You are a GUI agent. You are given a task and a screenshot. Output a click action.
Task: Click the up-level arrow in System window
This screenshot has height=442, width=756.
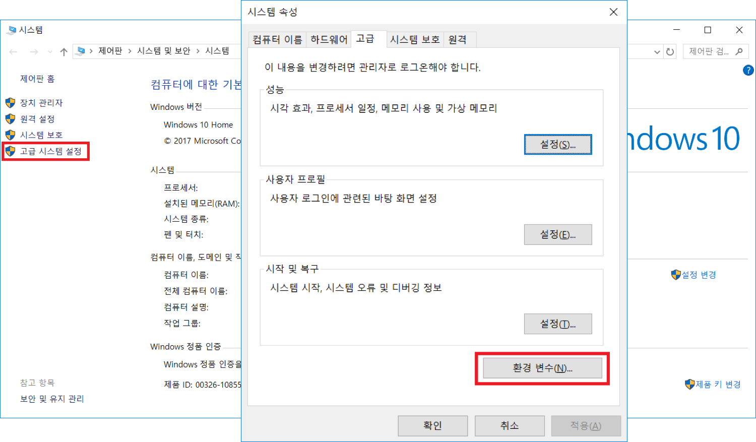pyautogui.click(x=64, y=51)
